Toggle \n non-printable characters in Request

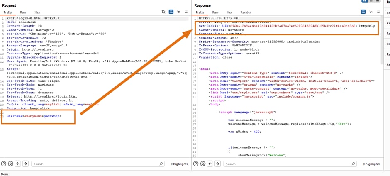[178, 12]
